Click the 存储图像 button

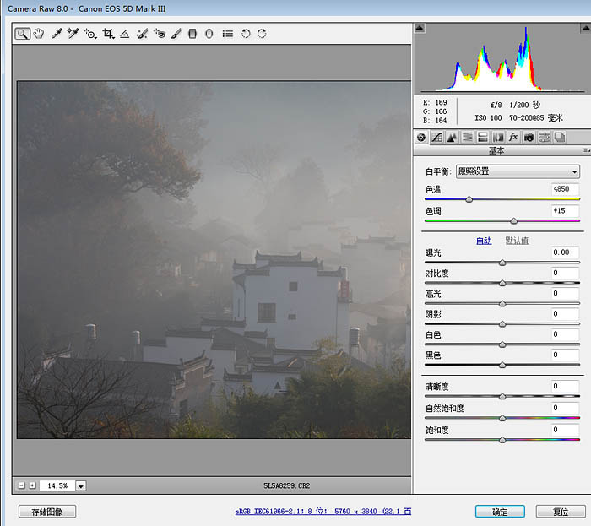tap(47, 512)
